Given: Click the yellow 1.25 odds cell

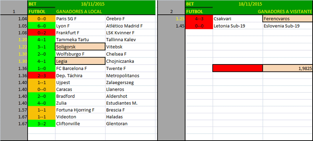Looking at the screenshot, I should pyautogui.click(x=171, y=19).
